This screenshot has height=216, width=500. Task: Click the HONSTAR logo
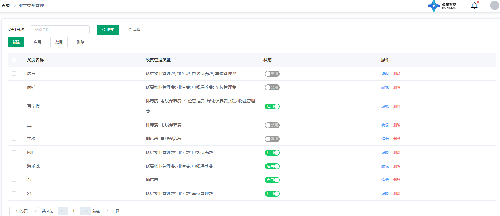[442, 6]
